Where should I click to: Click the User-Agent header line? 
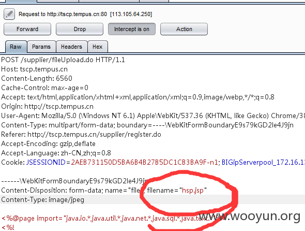153,116
